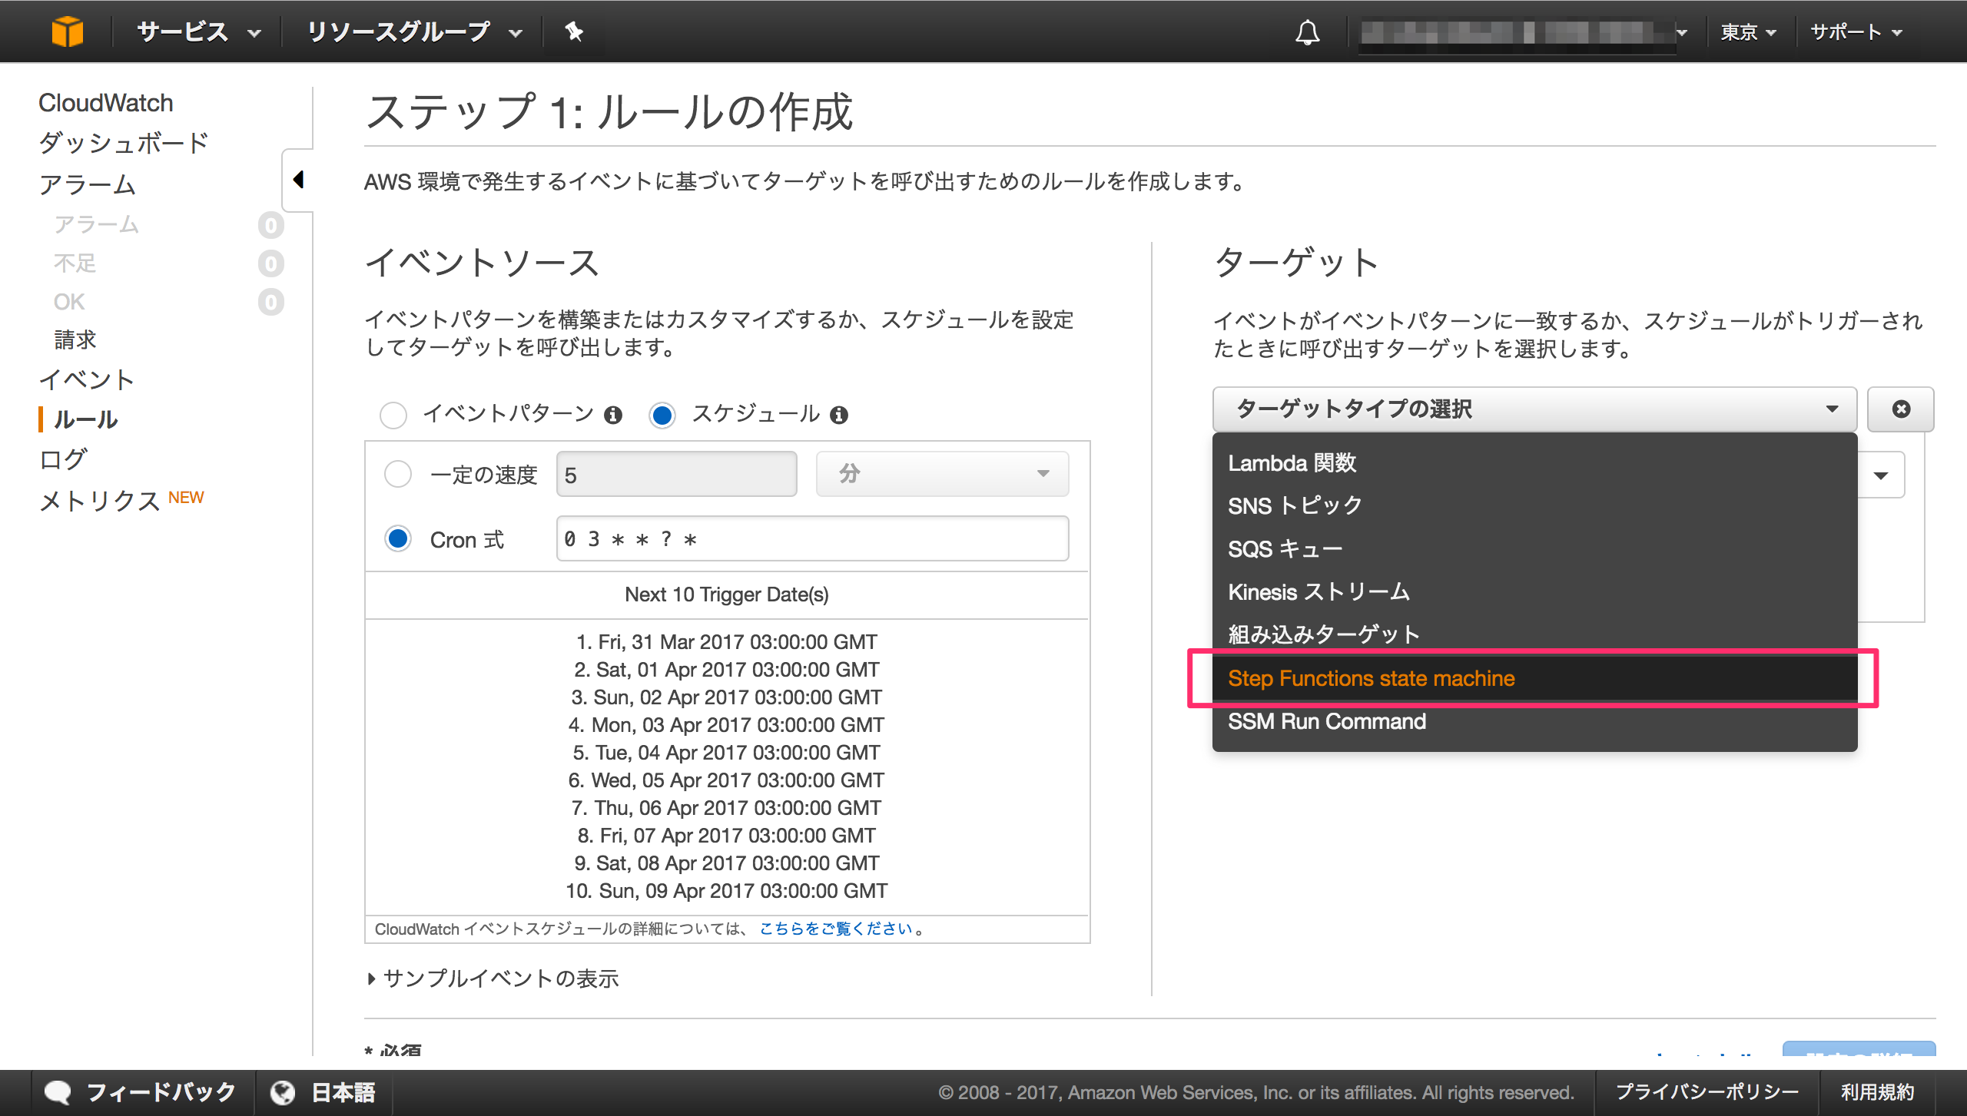The image size is (1967, 1116).
Task: Switch to the 一定の速度 rate option
Action: [398, 474]
